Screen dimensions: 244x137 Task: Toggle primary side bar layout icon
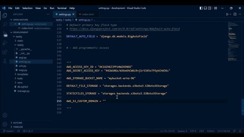pos(201,8)
